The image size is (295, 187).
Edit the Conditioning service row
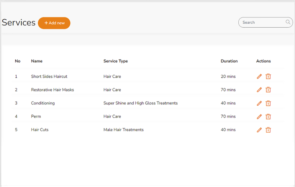(x=259, y=103)
